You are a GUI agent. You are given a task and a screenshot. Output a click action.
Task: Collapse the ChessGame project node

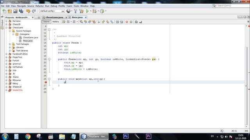tap(6, 28)
